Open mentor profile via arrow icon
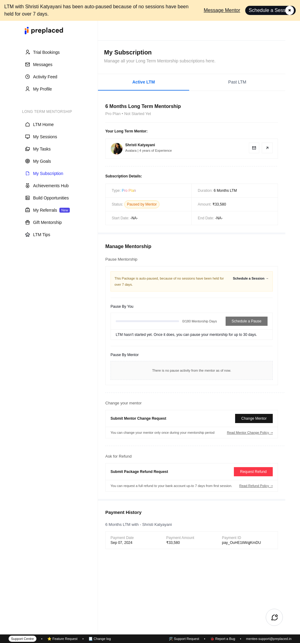Image resolution: width=300 pixels, height=643 pixels. coord(267,148)
